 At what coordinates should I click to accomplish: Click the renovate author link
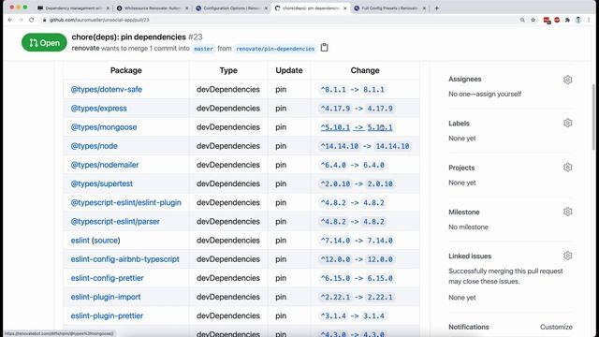click(x=85, y=48)
